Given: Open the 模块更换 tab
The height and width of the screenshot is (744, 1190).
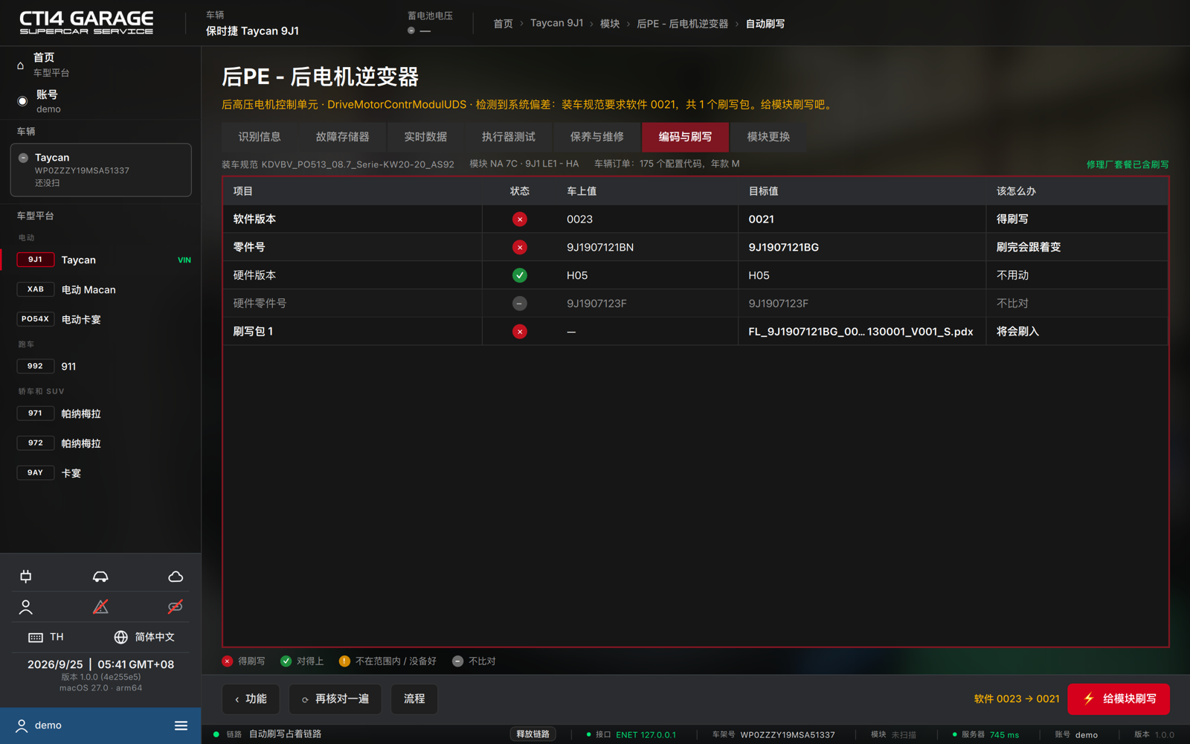Looking at the screenshot, I should coord(768,137).
